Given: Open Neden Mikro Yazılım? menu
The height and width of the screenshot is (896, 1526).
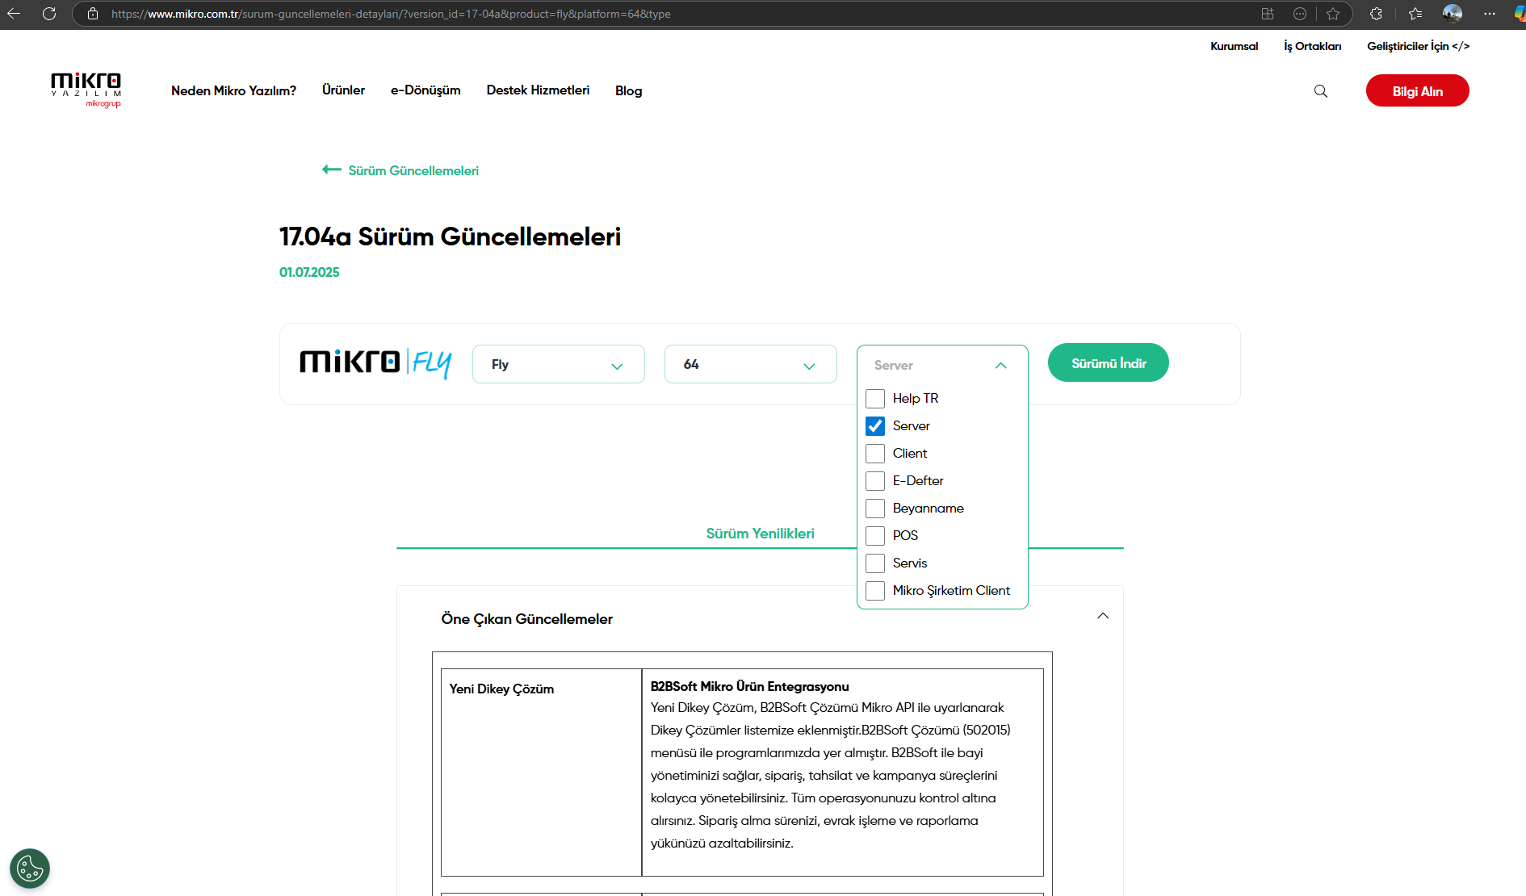Looking at the screenshot, I should pyautogui.click(x=233, y=90).
